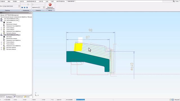Select the Деталь root row in the tree
The width and height of the screenshot is (180, 101).
pos(10,15)
